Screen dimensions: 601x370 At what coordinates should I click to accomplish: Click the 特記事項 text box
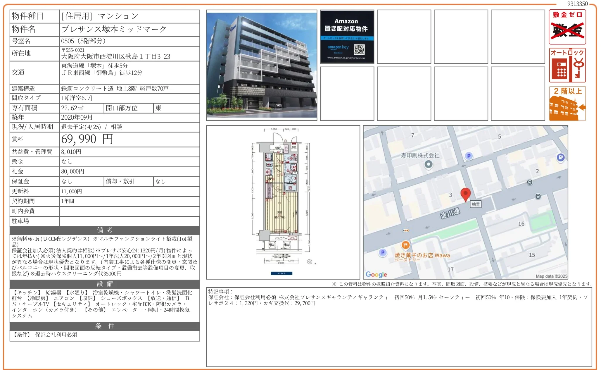pos(399,327)
